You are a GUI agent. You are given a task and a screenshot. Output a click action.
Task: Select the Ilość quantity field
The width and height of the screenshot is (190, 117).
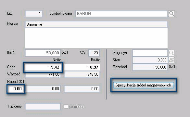[43, 53]
